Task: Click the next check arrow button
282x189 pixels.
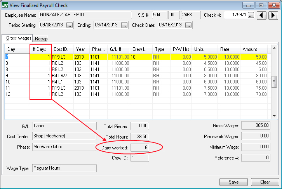Action: (x=273, y=16)
